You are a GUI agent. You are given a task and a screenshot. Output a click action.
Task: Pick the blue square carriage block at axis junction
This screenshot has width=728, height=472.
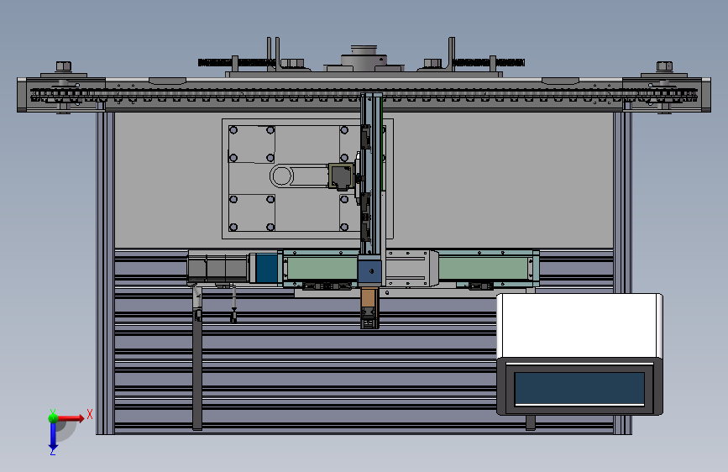coord(370,270)
